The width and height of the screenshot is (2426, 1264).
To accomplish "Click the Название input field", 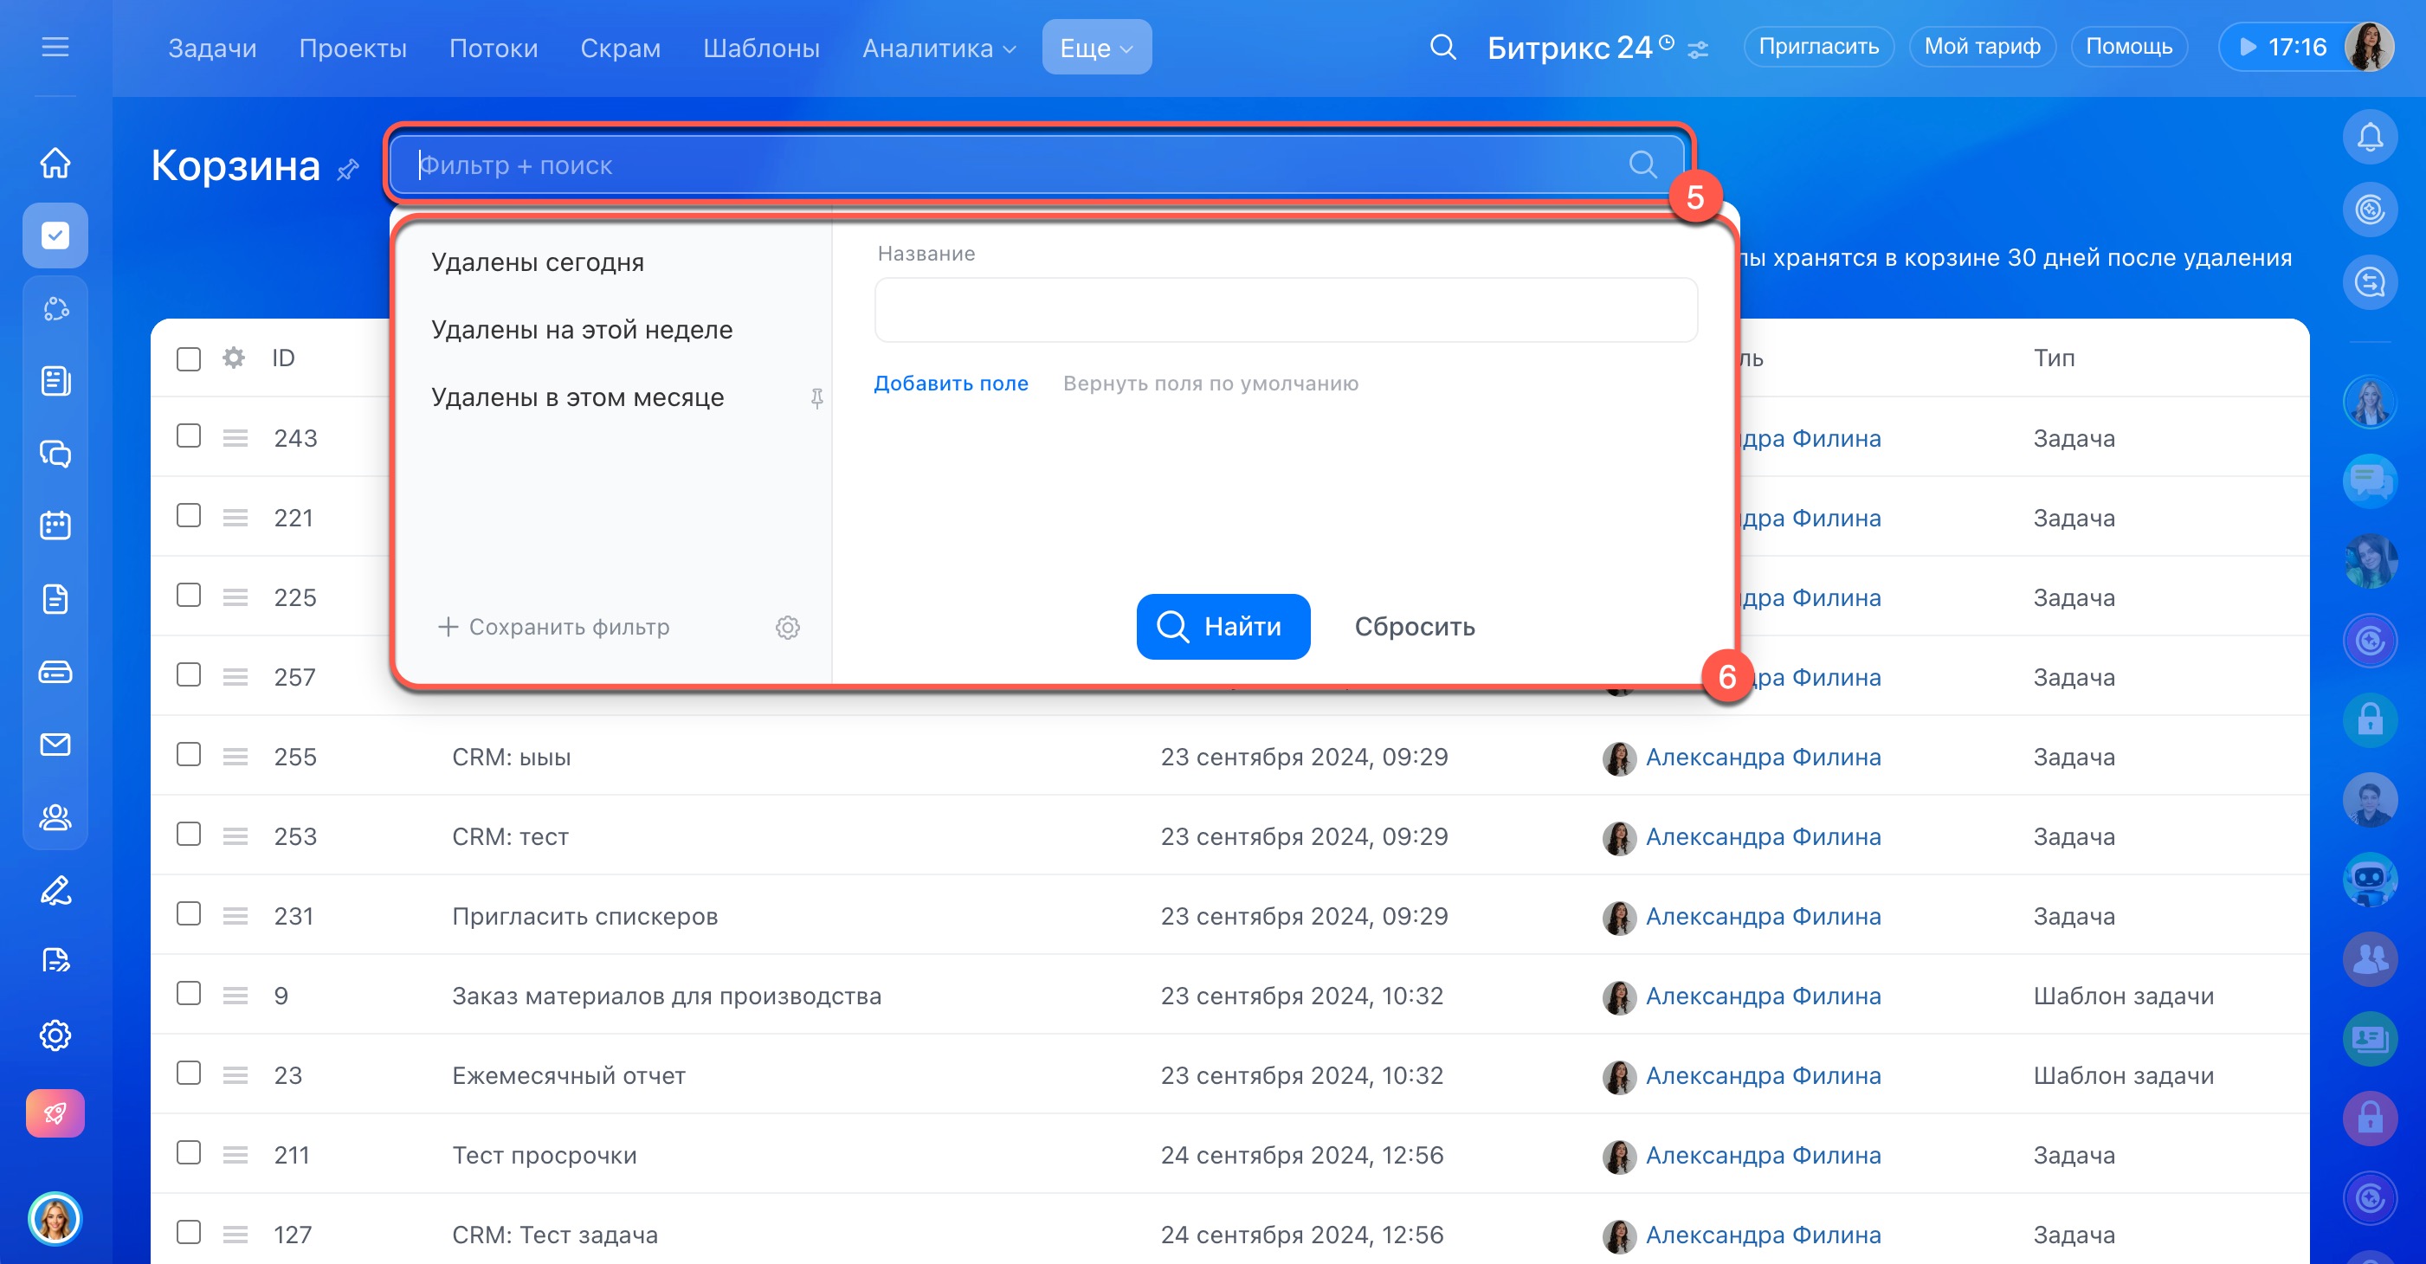I will point(1286,310).
